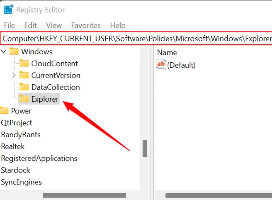Select the QtProject key
Image resolution: width=272 pixels, height=200 pixels.
17,123
